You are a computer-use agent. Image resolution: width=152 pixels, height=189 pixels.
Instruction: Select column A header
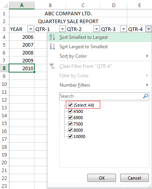[22, 5]
